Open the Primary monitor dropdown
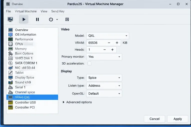 coord(104,57)
